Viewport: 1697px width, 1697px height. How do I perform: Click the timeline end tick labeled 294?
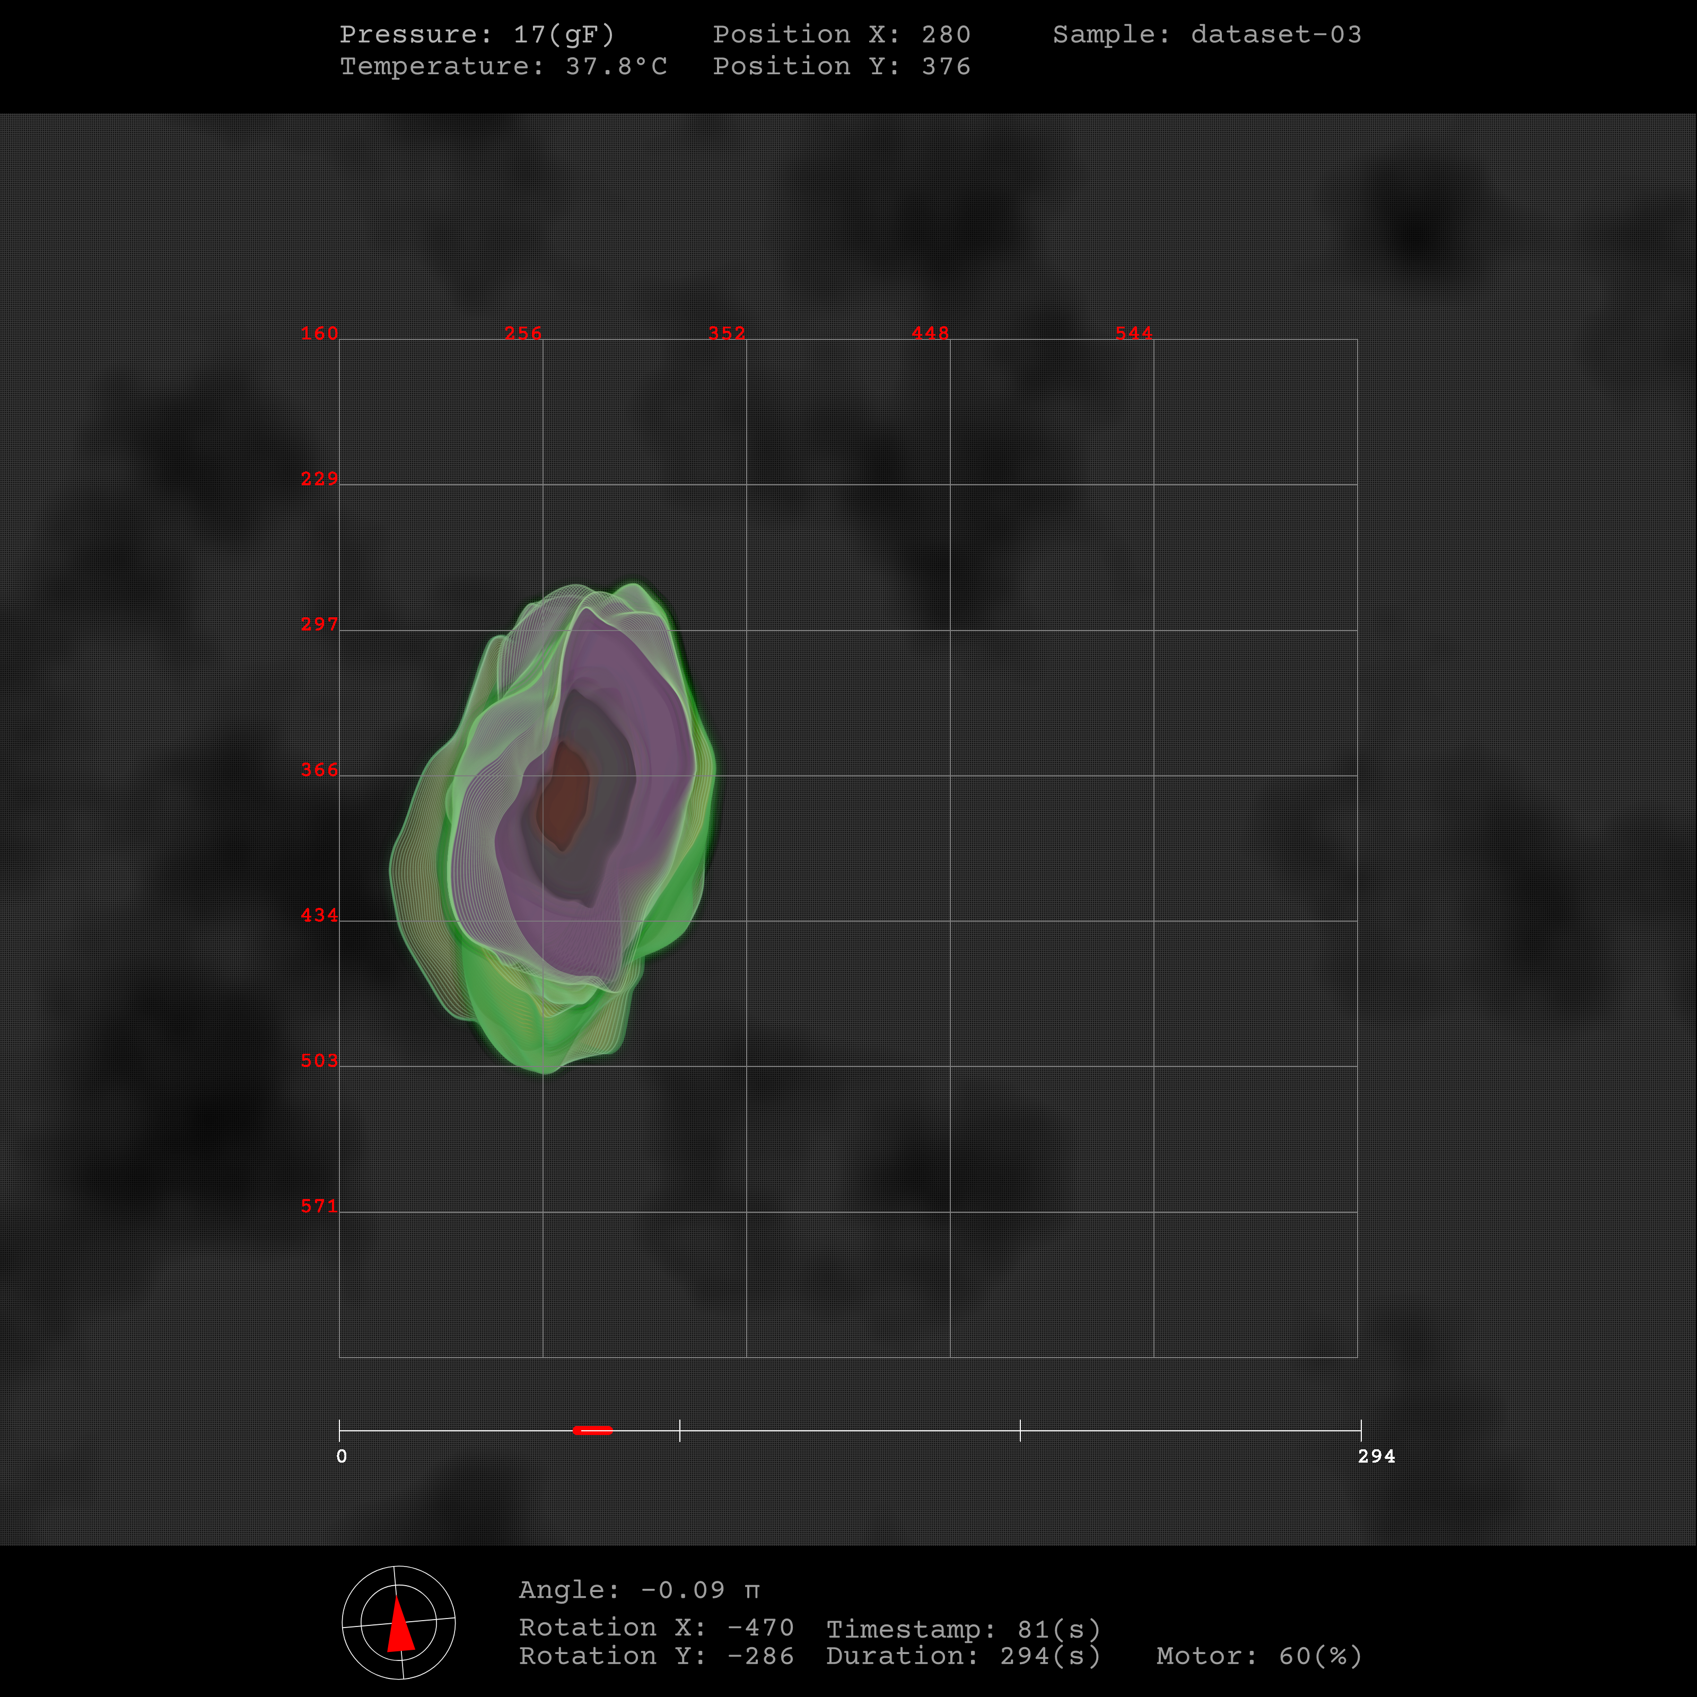tap(1361, 1430)
